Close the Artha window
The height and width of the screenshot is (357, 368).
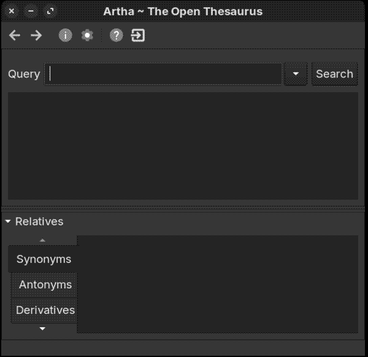11,11
